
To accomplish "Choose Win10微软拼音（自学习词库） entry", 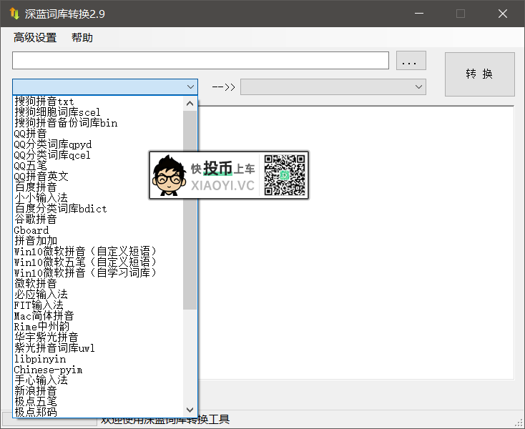I will 85,273.
